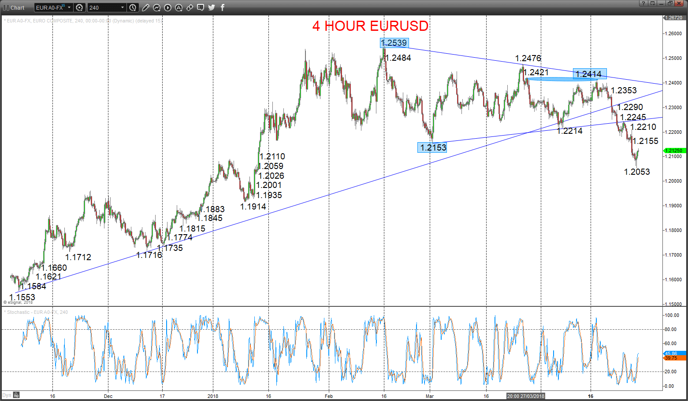Viewport: 688px width, 401px height.
Task: Click the Dec date axis label
Action: pos(108,396)
